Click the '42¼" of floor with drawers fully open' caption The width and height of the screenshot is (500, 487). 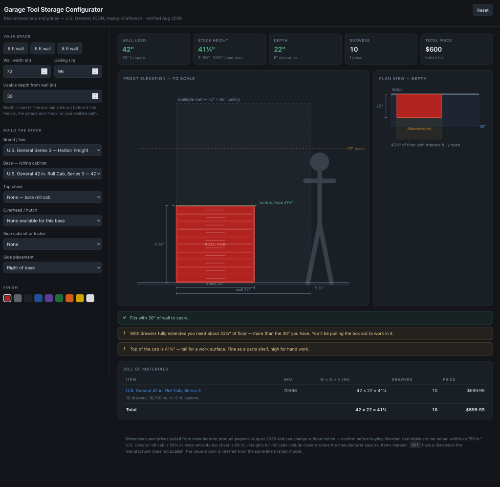(x=425, y=145)
